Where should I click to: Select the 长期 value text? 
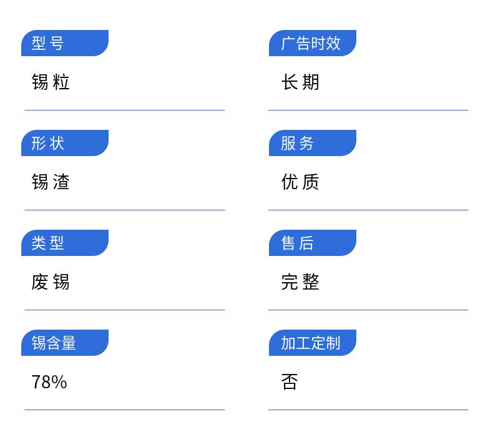300,82
